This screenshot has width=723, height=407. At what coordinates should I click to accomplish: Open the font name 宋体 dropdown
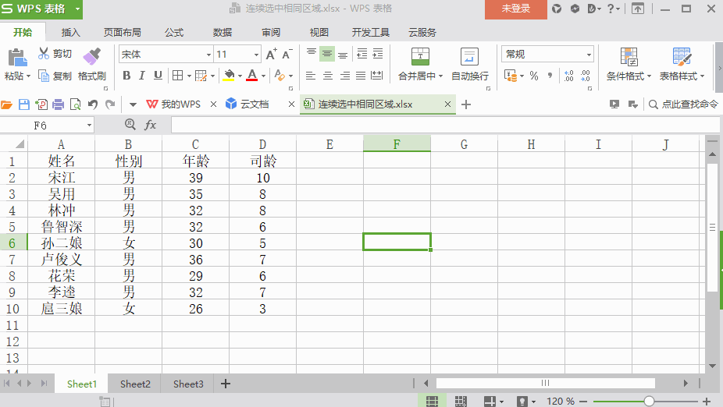208,55
